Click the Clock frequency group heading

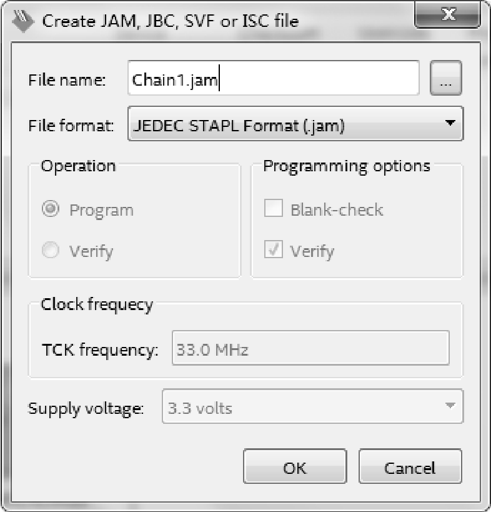pyautogui.click(x=97, y=304)
